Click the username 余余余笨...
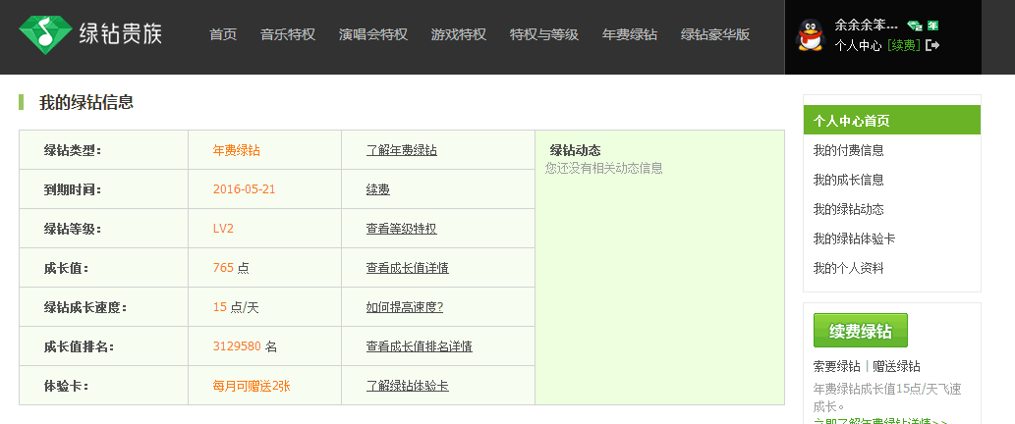Image resolution: width=1015 pixels, height=424 pixels. (x=866, y=26)
